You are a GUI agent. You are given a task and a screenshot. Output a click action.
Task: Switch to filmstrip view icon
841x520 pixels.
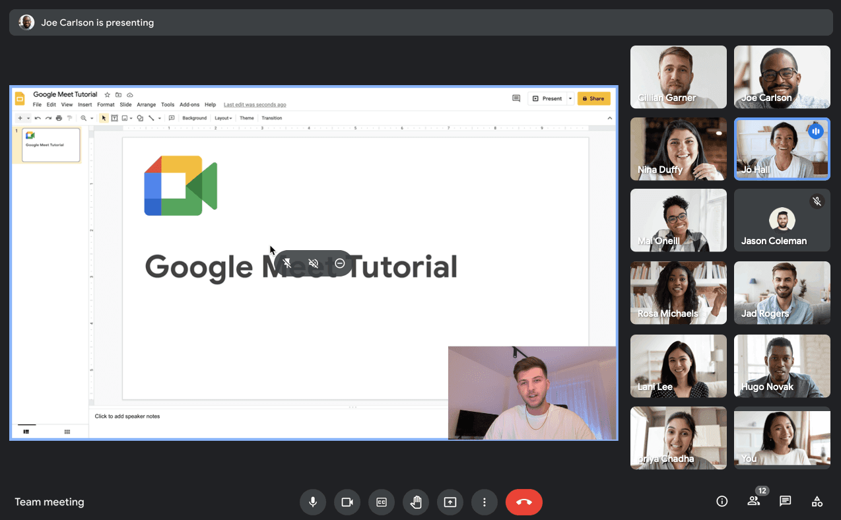(x=26, y=432)
